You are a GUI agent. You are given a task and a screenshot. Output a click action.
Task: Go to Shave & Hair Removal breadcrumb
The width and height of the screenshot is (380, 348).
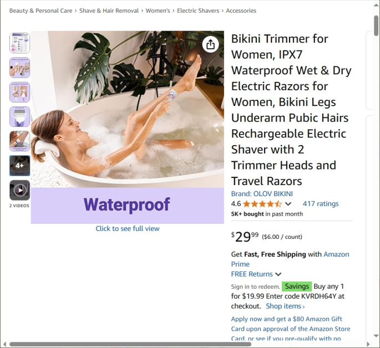pyautogui.click(x=109, y=11)
